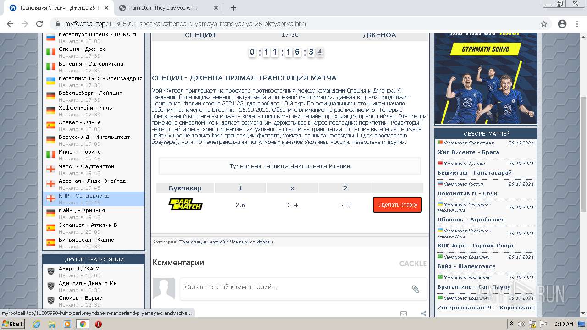
Task: Open the Адмирал - Динамо Мн broadcast
Action: (x=88, y=283)
